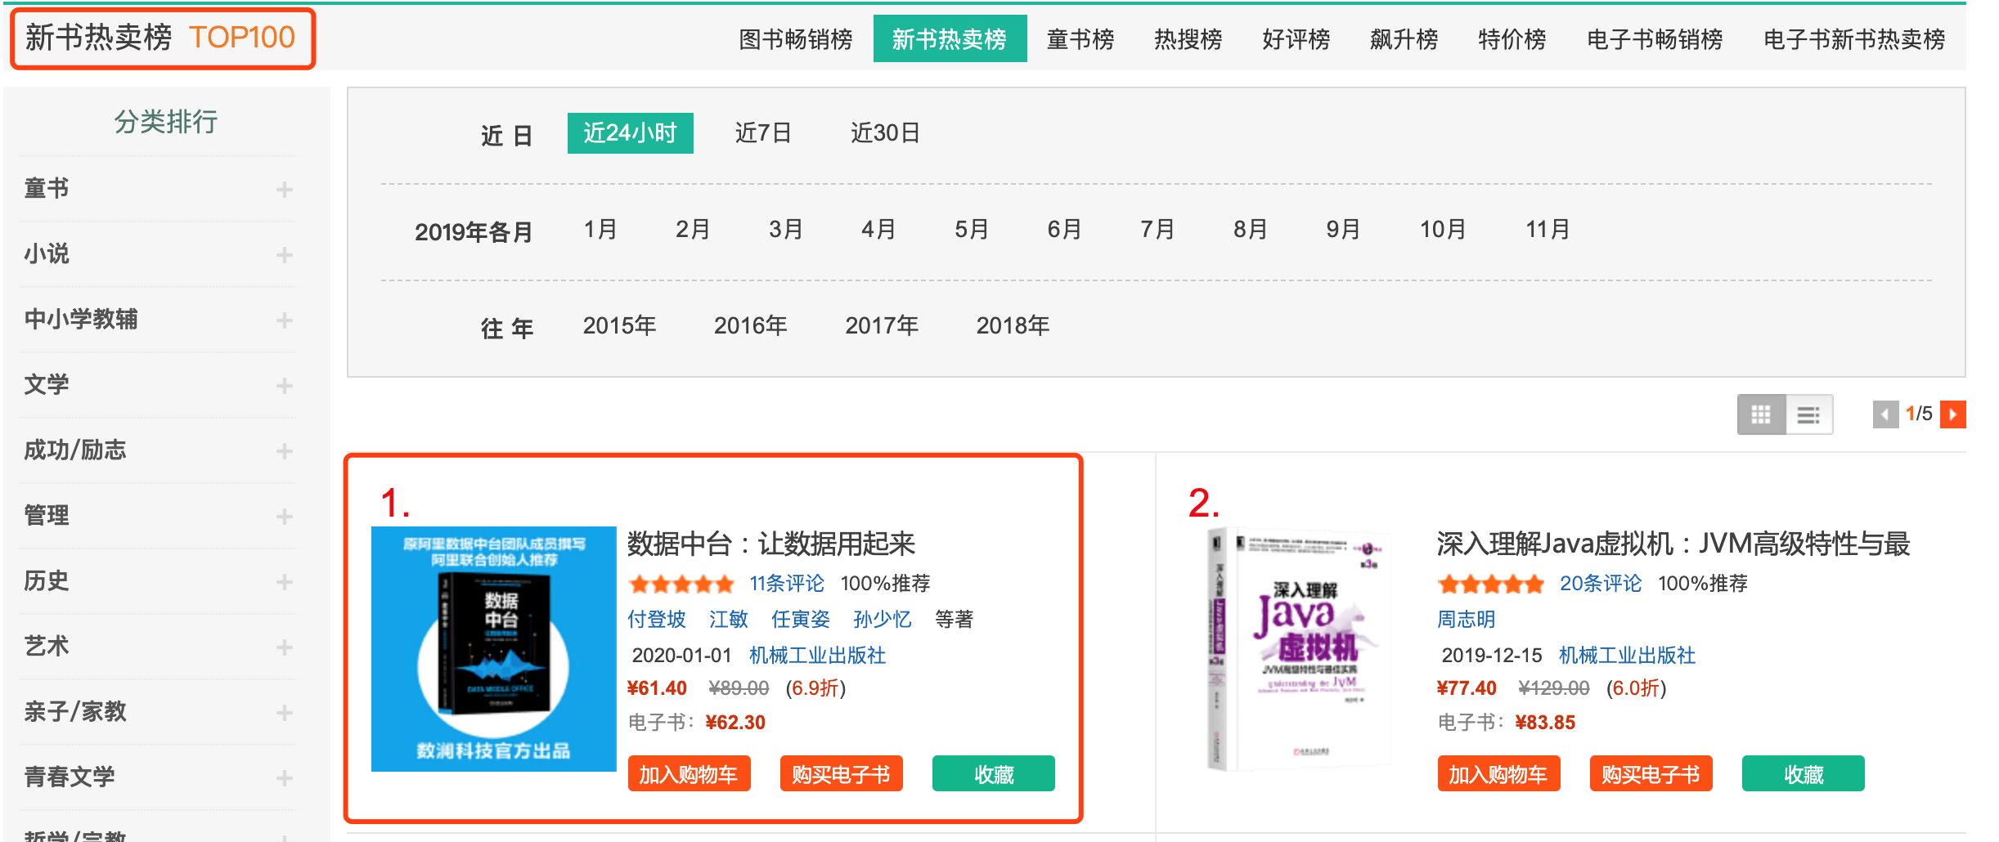
Task: Open the 飙升榜 tab
Action: tap(1404, 39)
